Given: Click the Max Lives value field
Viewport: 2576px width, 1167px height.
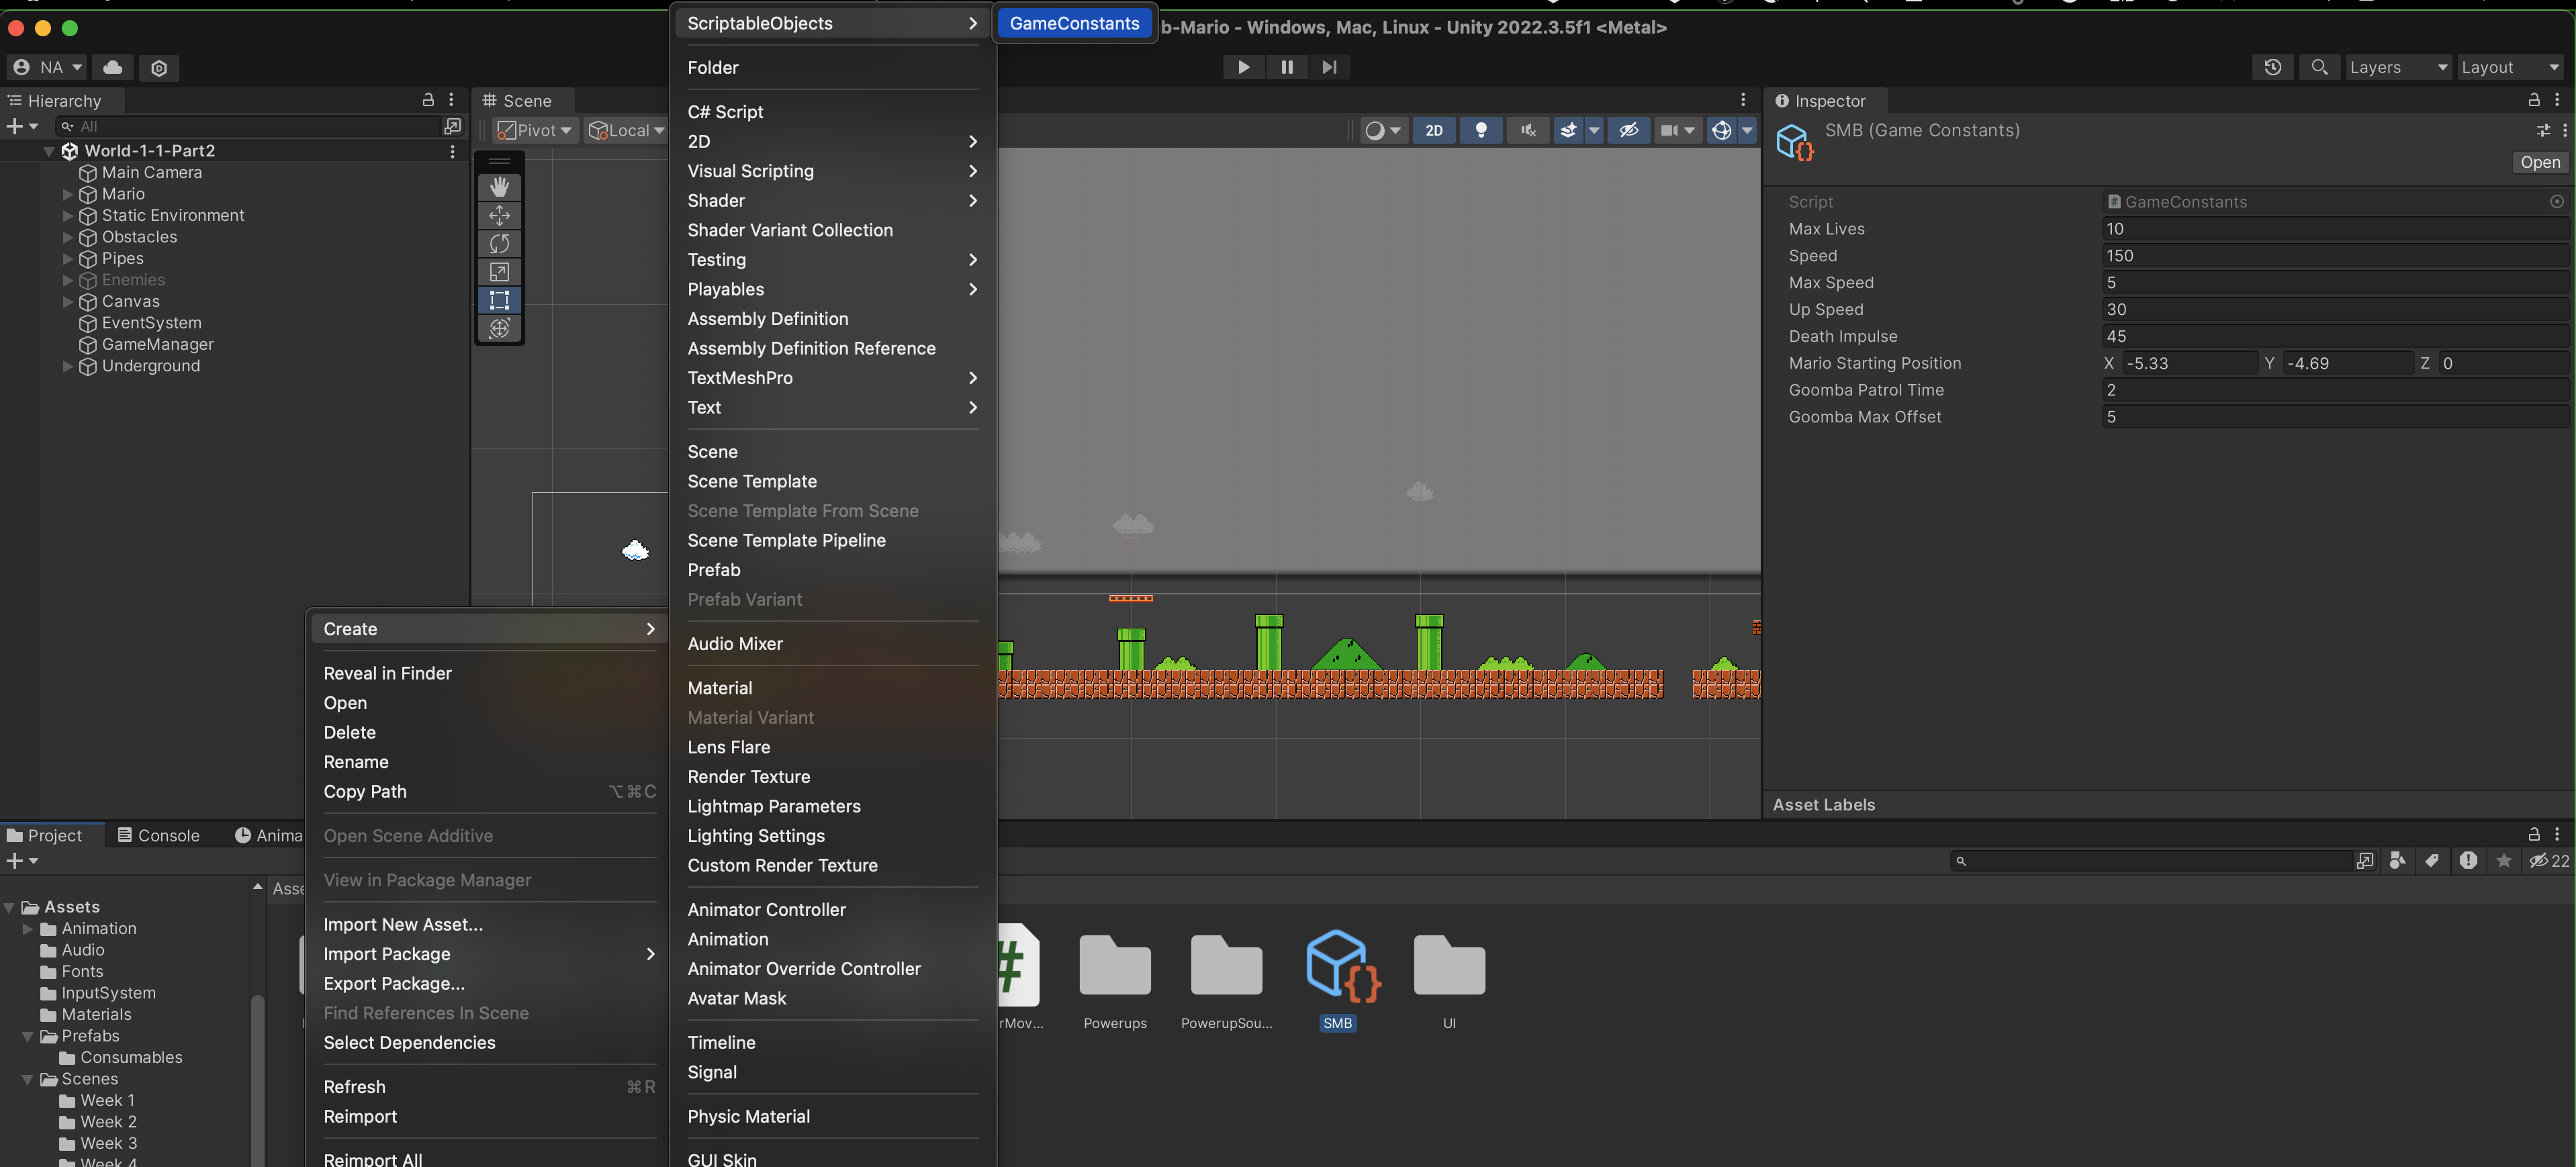Looking at the screenshot, I should 2335,229.
